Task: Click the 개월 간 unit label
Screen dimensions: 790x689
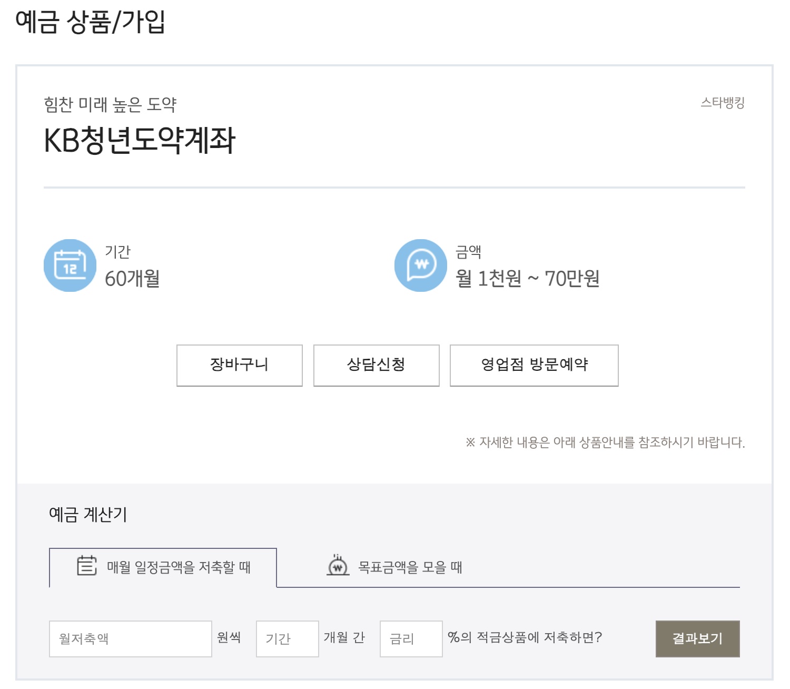Action: 344,637
